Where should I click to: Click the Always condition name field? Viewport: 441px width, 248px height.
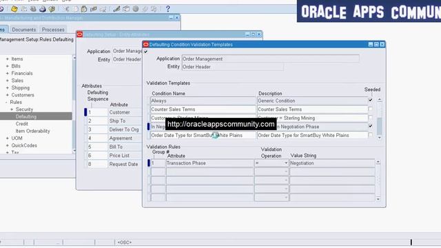(x=203, y=101)
